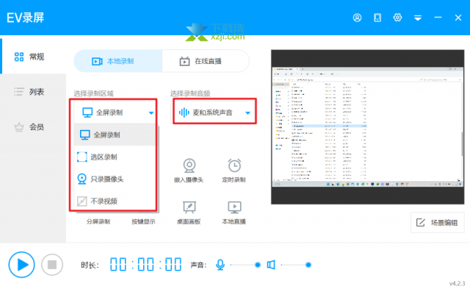Open the 本地直播 monitor icon

[234, 207]
